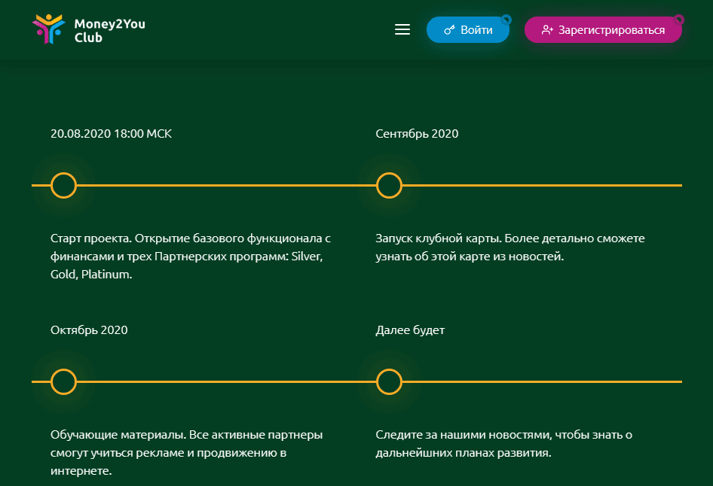
Task: Click the Сентябрь 2020 heading
Action: pos(417,134)
